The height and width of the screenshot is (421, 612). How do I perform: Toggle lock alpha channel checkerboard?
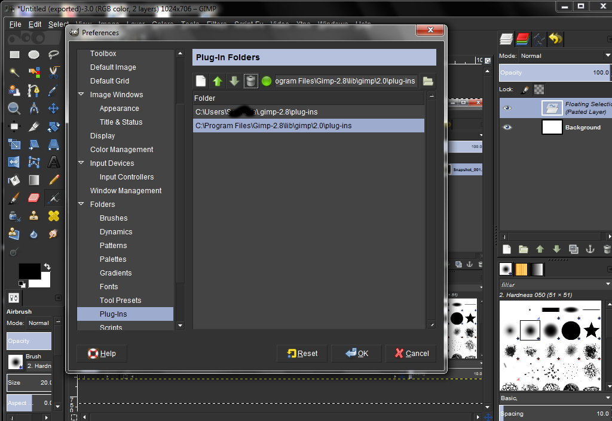tap(539, 89)
